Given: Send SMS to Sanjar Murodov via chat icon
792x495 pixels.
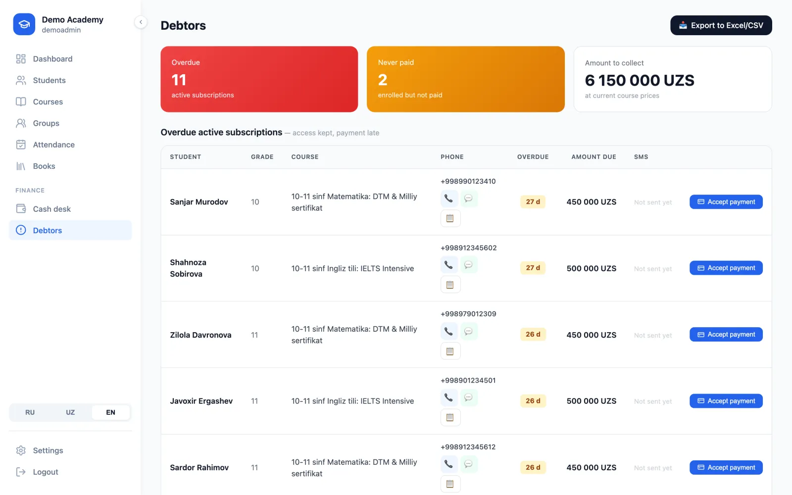Looking at the screenshot, I should pos(468,198).
